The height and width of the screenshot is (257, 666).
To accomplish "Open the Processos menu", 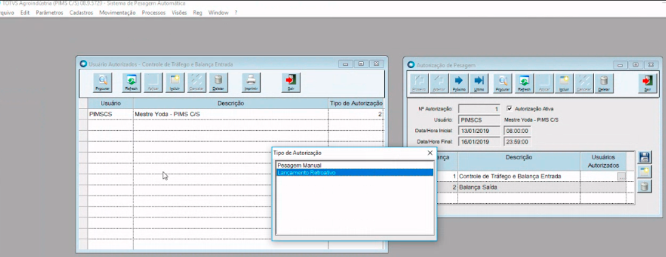I will [154, 12].
